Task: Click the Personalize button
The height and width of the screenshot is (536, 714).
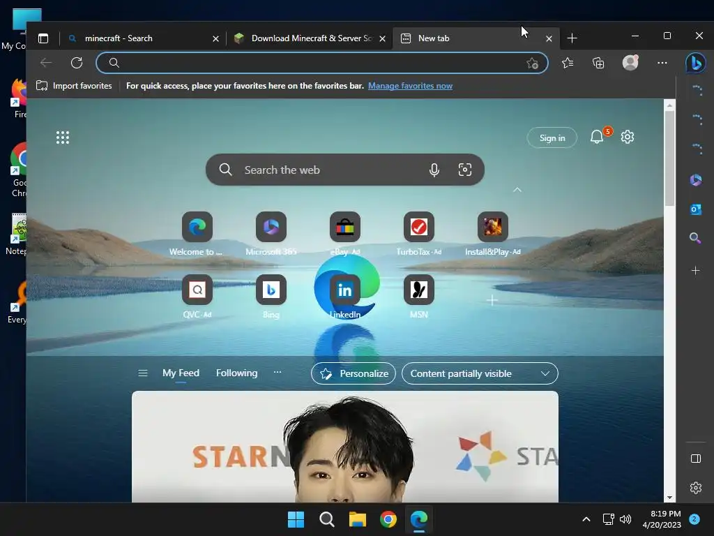Action: [354, 374]
